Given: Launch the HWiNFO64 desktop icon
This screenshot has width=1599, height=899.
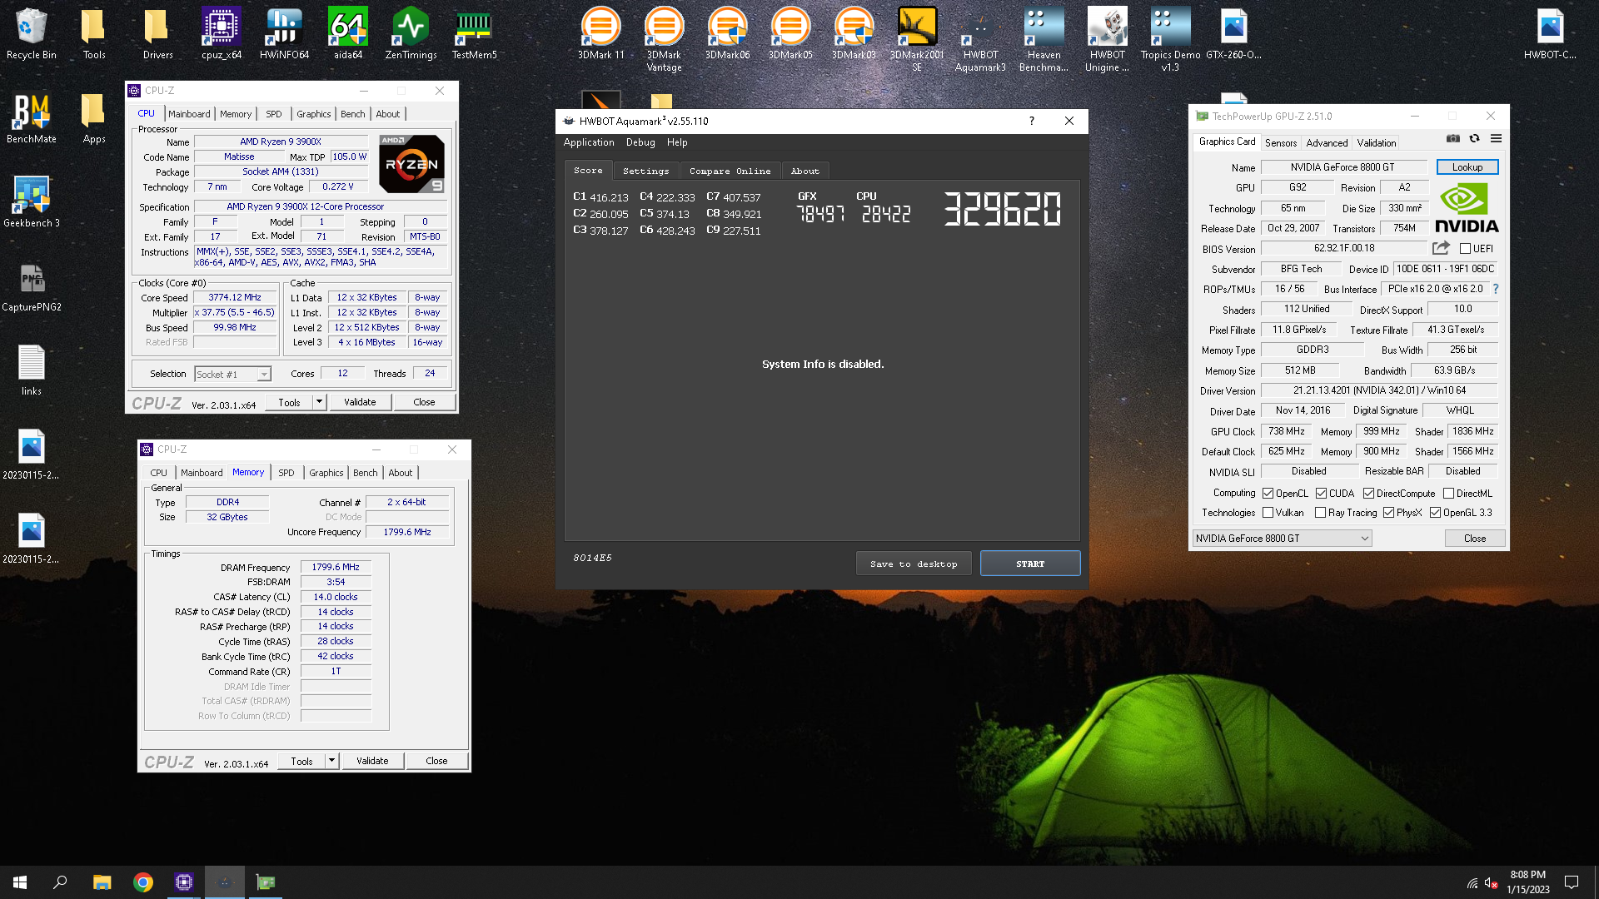Looking at the screenshot, I should (284, 34).
